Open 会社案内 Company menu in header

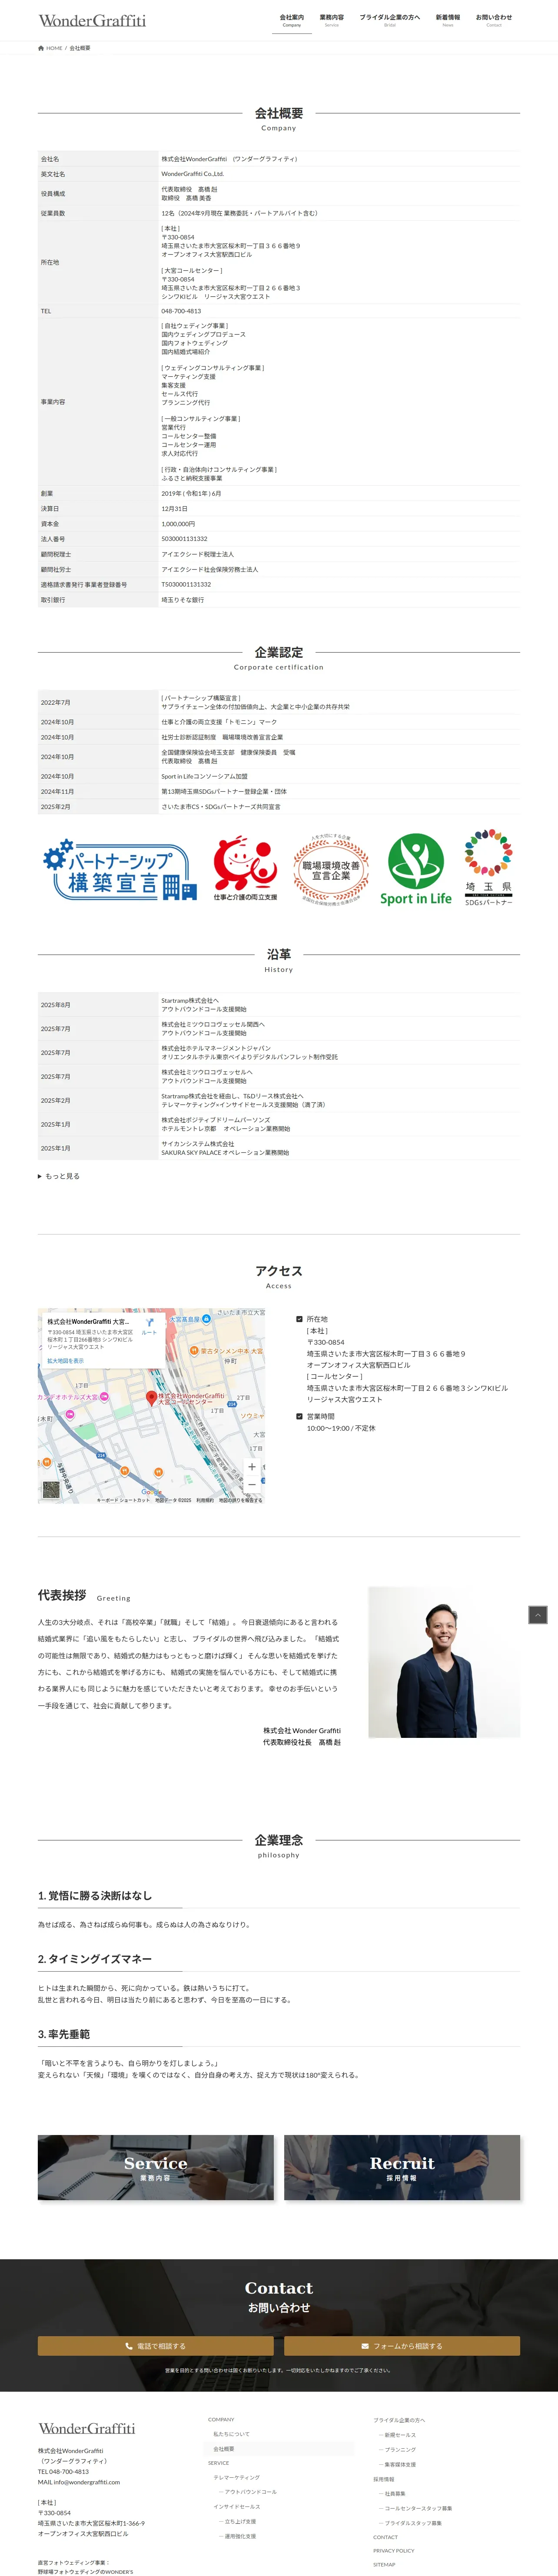tap(292, 20)
